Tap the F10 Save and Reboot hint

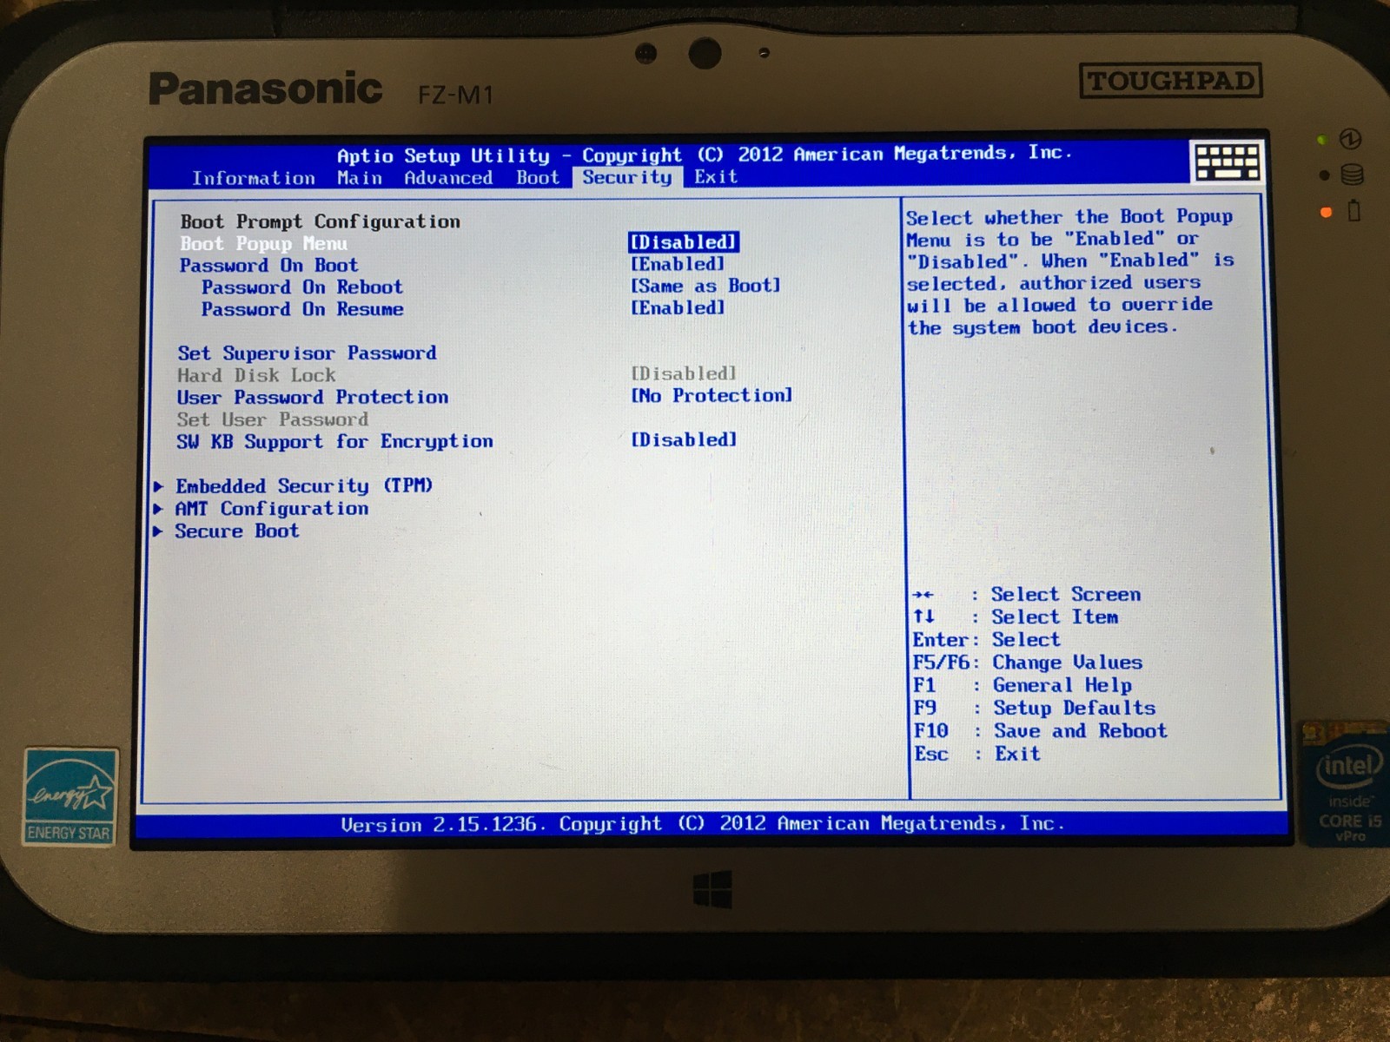pyautogui.click(x=1040, y=731)
